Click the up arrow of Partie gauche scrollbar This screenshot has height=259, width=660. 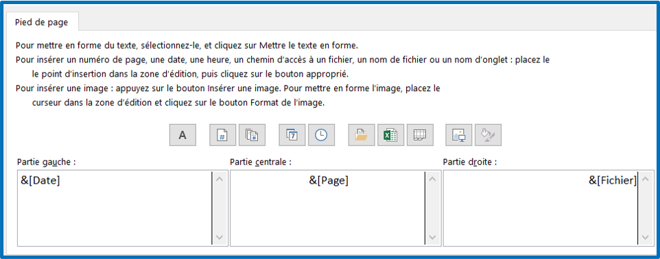(x=220, y=179)
